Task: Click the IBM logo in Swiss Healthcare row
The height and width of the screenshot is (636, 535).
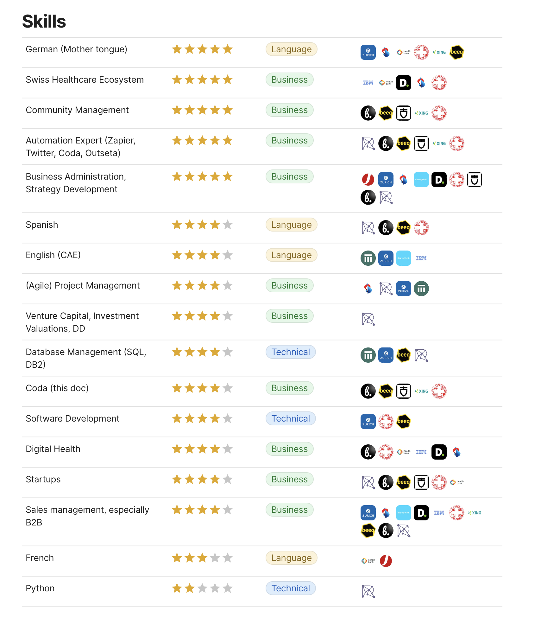Action: point(368,83)
